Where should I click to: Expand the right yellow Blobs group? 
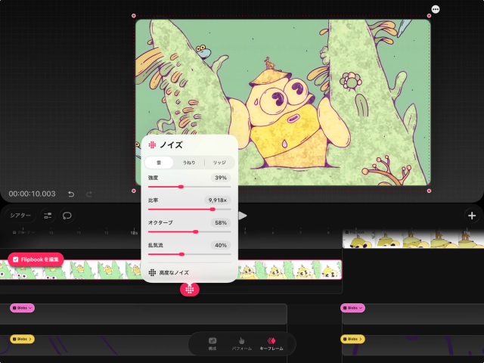coord(352,339)
